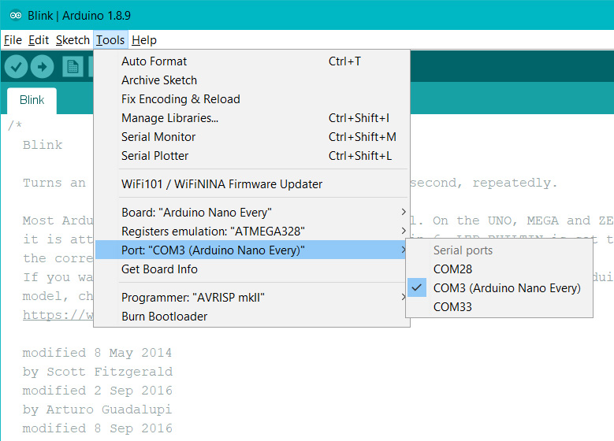Click the "modified 8 May 2014" comment line
This screenshot has height=441, width=614.
click(97, 353)
